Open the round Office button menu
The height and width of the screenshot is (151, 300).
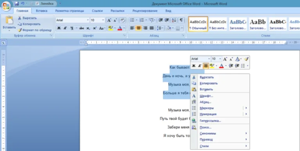coord(6,6)
